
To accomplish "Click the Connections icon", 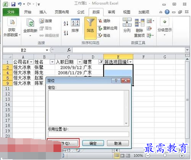I will click(42, 21).
